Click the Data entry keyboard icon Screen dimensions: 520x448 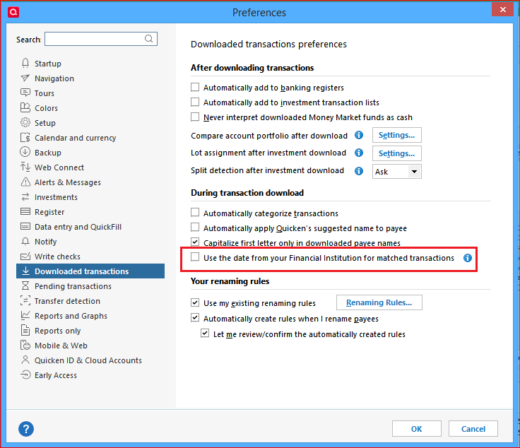25,227
